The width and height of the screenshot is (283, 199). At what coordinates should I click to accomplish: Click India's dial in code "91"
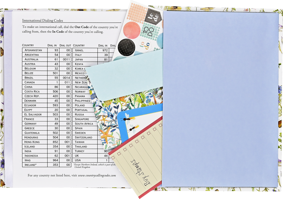coord(56,151)
